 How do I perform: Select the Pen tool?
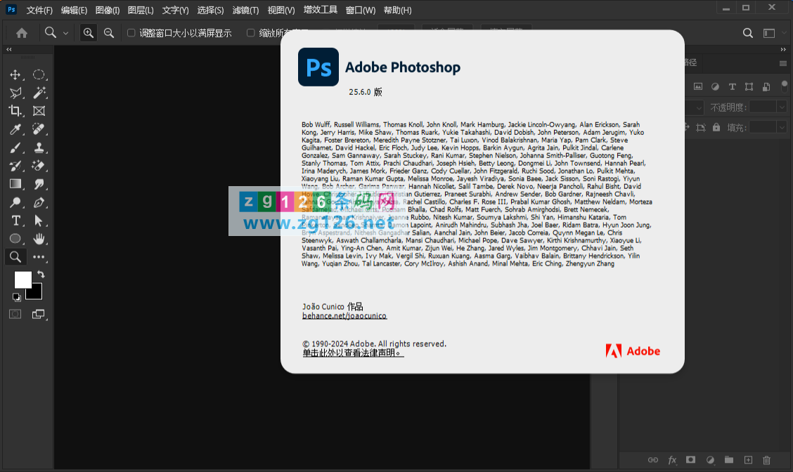39,202
